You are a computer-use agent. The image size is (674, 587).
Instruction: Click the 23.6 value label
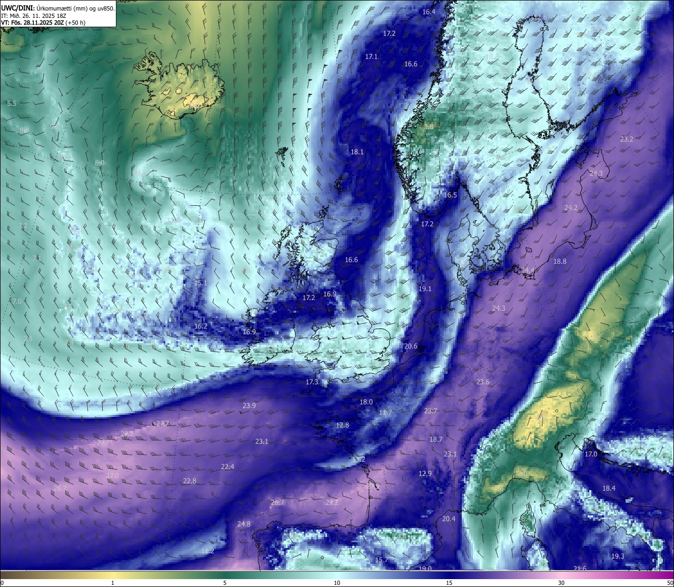click(x=483, y=382)
